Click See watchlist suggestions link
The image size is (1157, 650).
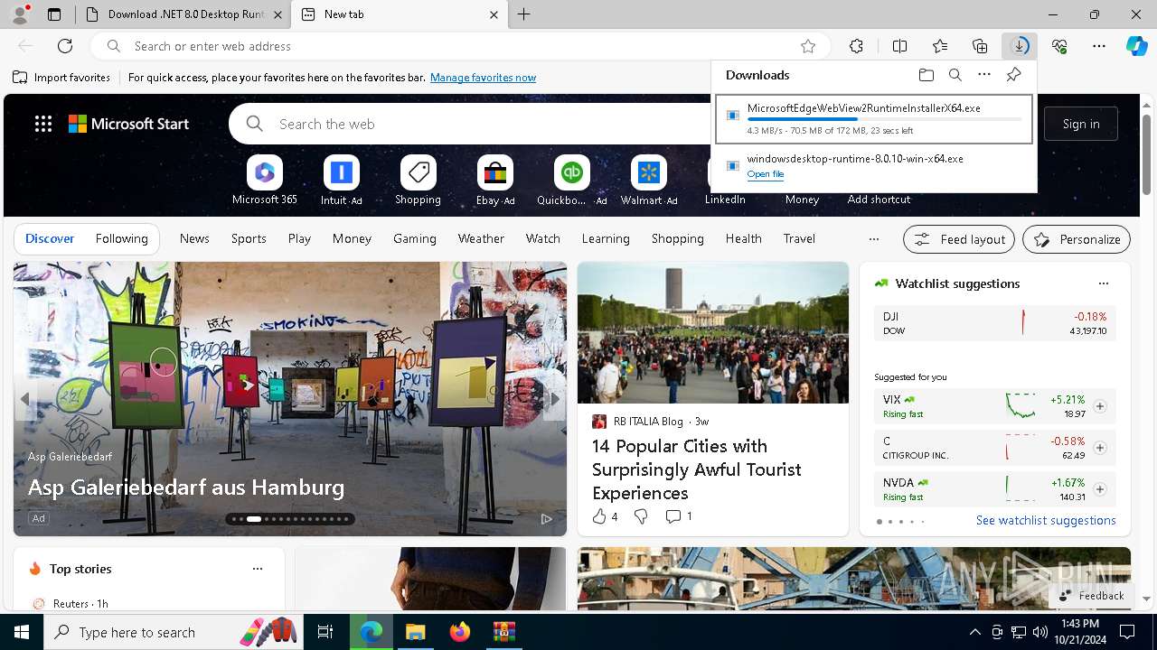pyautogui.click(x=1046, y=520)
